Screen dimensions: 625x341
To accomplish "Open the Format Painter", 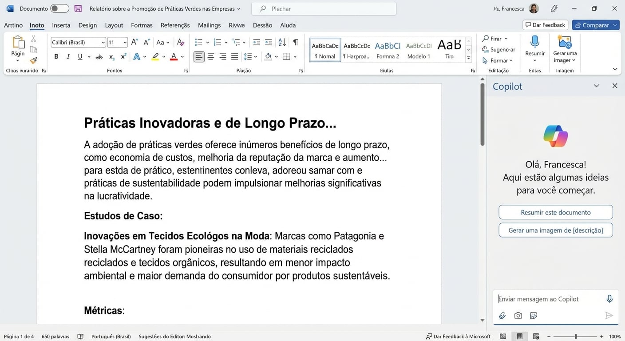I will click(33, 61).
